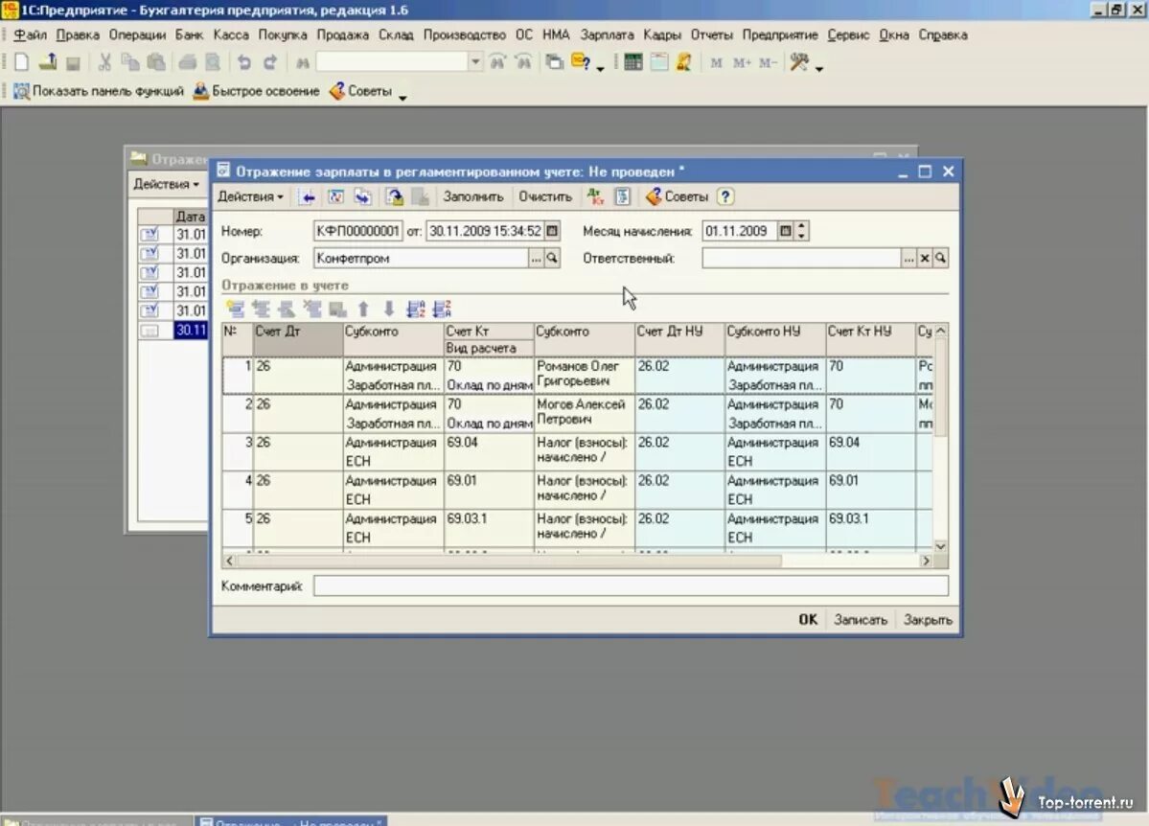Open the Отчеты menu

click(711, 35)
